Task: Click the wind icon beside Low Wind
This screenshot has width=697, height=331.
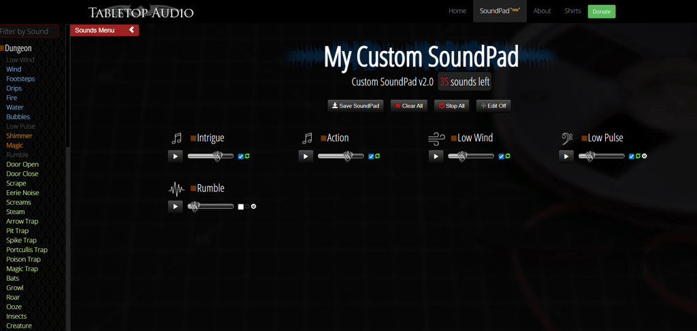Action: [436, 139]
